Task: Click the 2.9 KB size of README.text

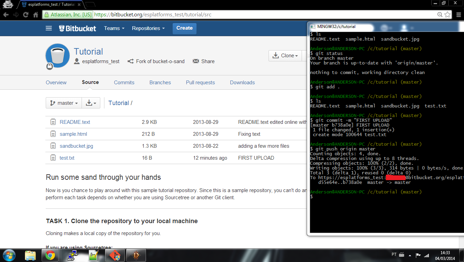Action: point(149,122)
